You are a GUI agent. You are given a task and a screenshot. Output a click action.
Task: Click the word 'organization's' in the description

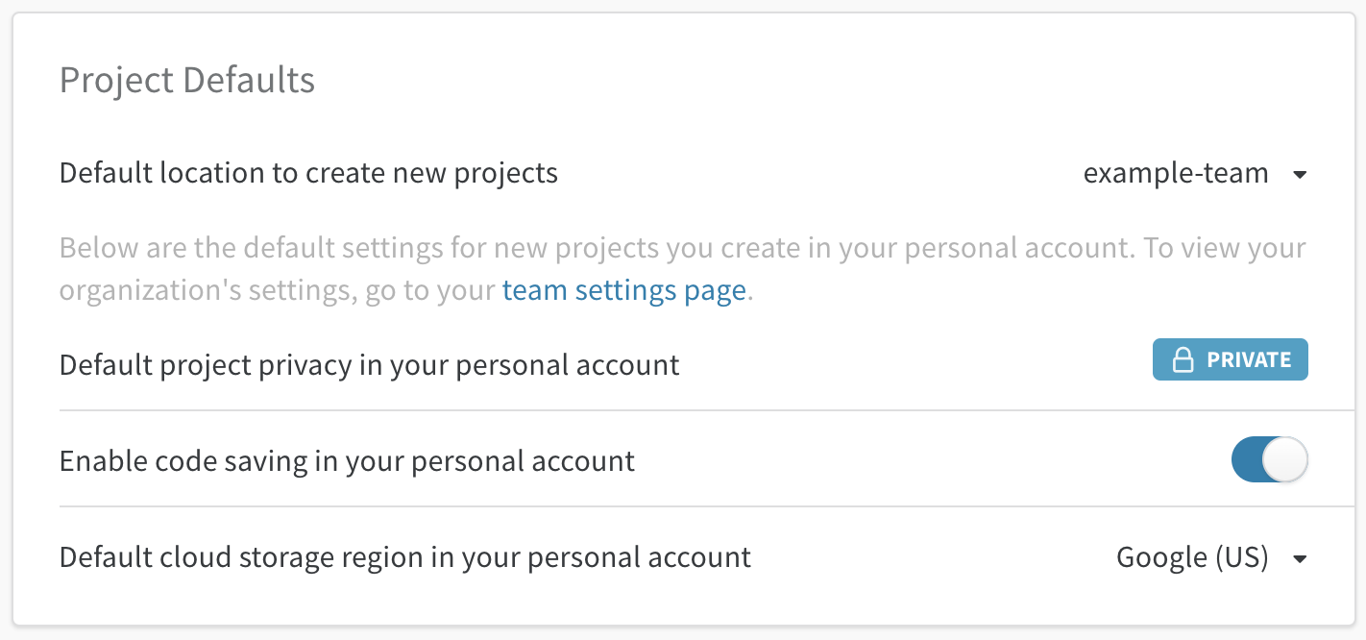[136, 290]
